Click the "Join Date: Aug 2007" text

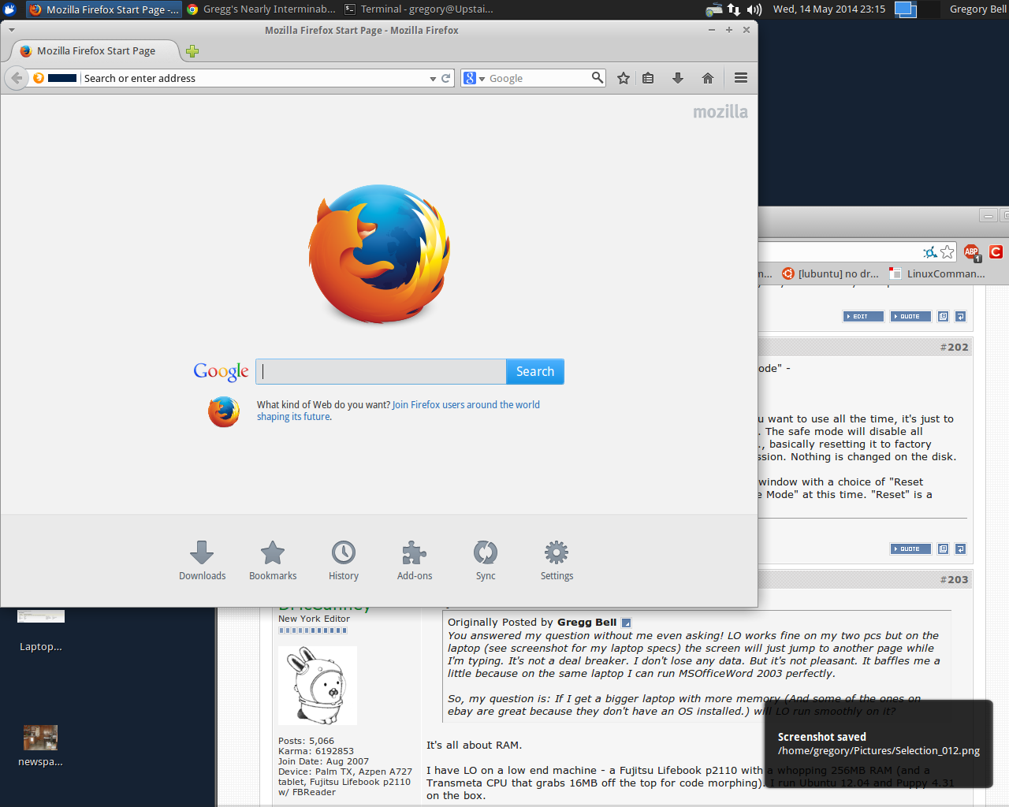323,761
